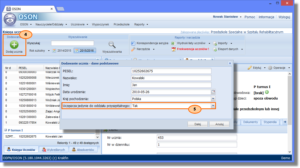Screen dimensions: 300x168
Task: Click the green Dodaj ucznia plus icon
Action: [14, 45]
